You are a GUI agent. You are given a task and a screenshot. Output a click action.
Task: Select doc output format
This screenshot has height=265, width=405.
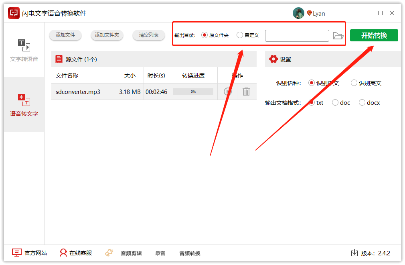(335, 102)
